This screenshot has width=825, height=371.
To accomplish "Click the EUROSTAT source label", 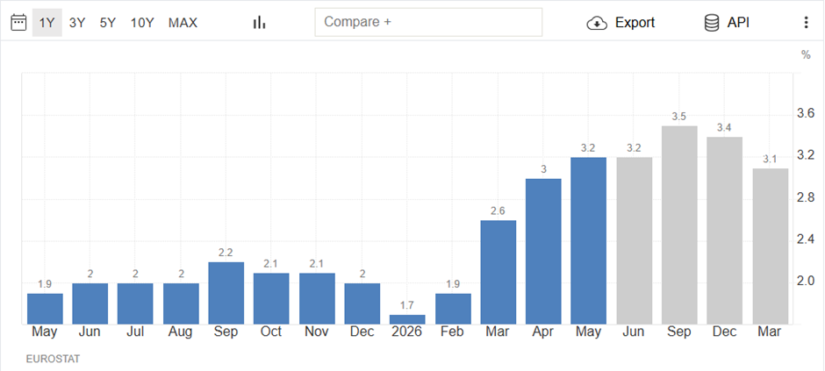I will pos(53,360).
